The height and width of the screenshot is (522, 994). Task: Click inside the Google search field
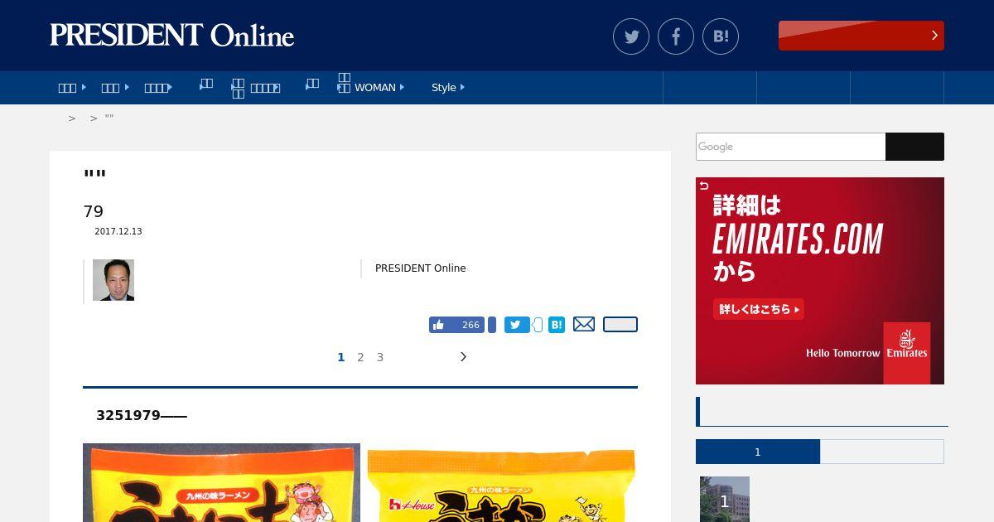pyautogui.click(x=790, y=147)
